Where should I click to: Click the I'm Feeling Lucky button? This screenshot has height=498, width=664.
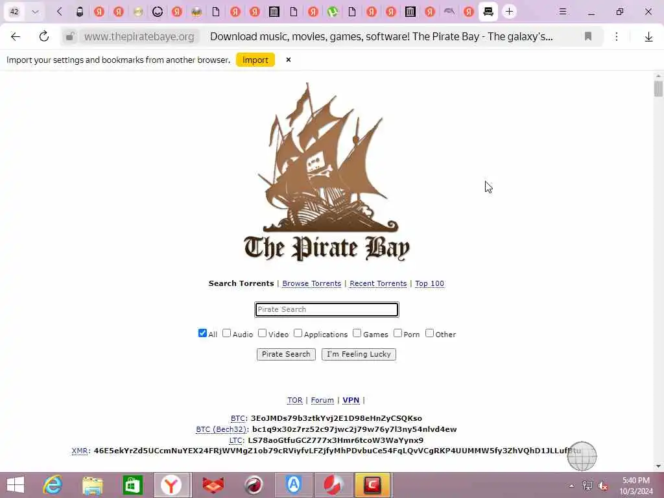[359, 354]
